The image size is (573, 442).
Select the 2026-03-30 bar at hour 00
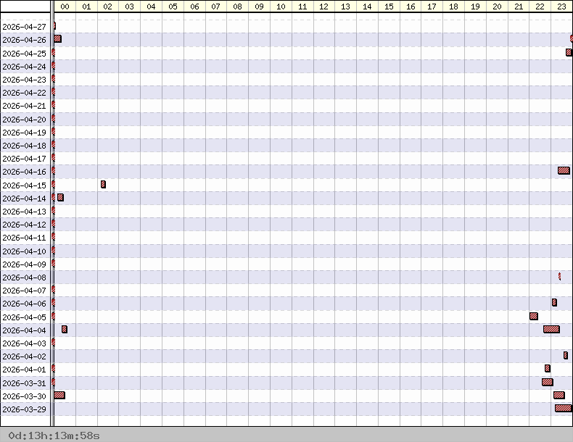tap(59, 395)
